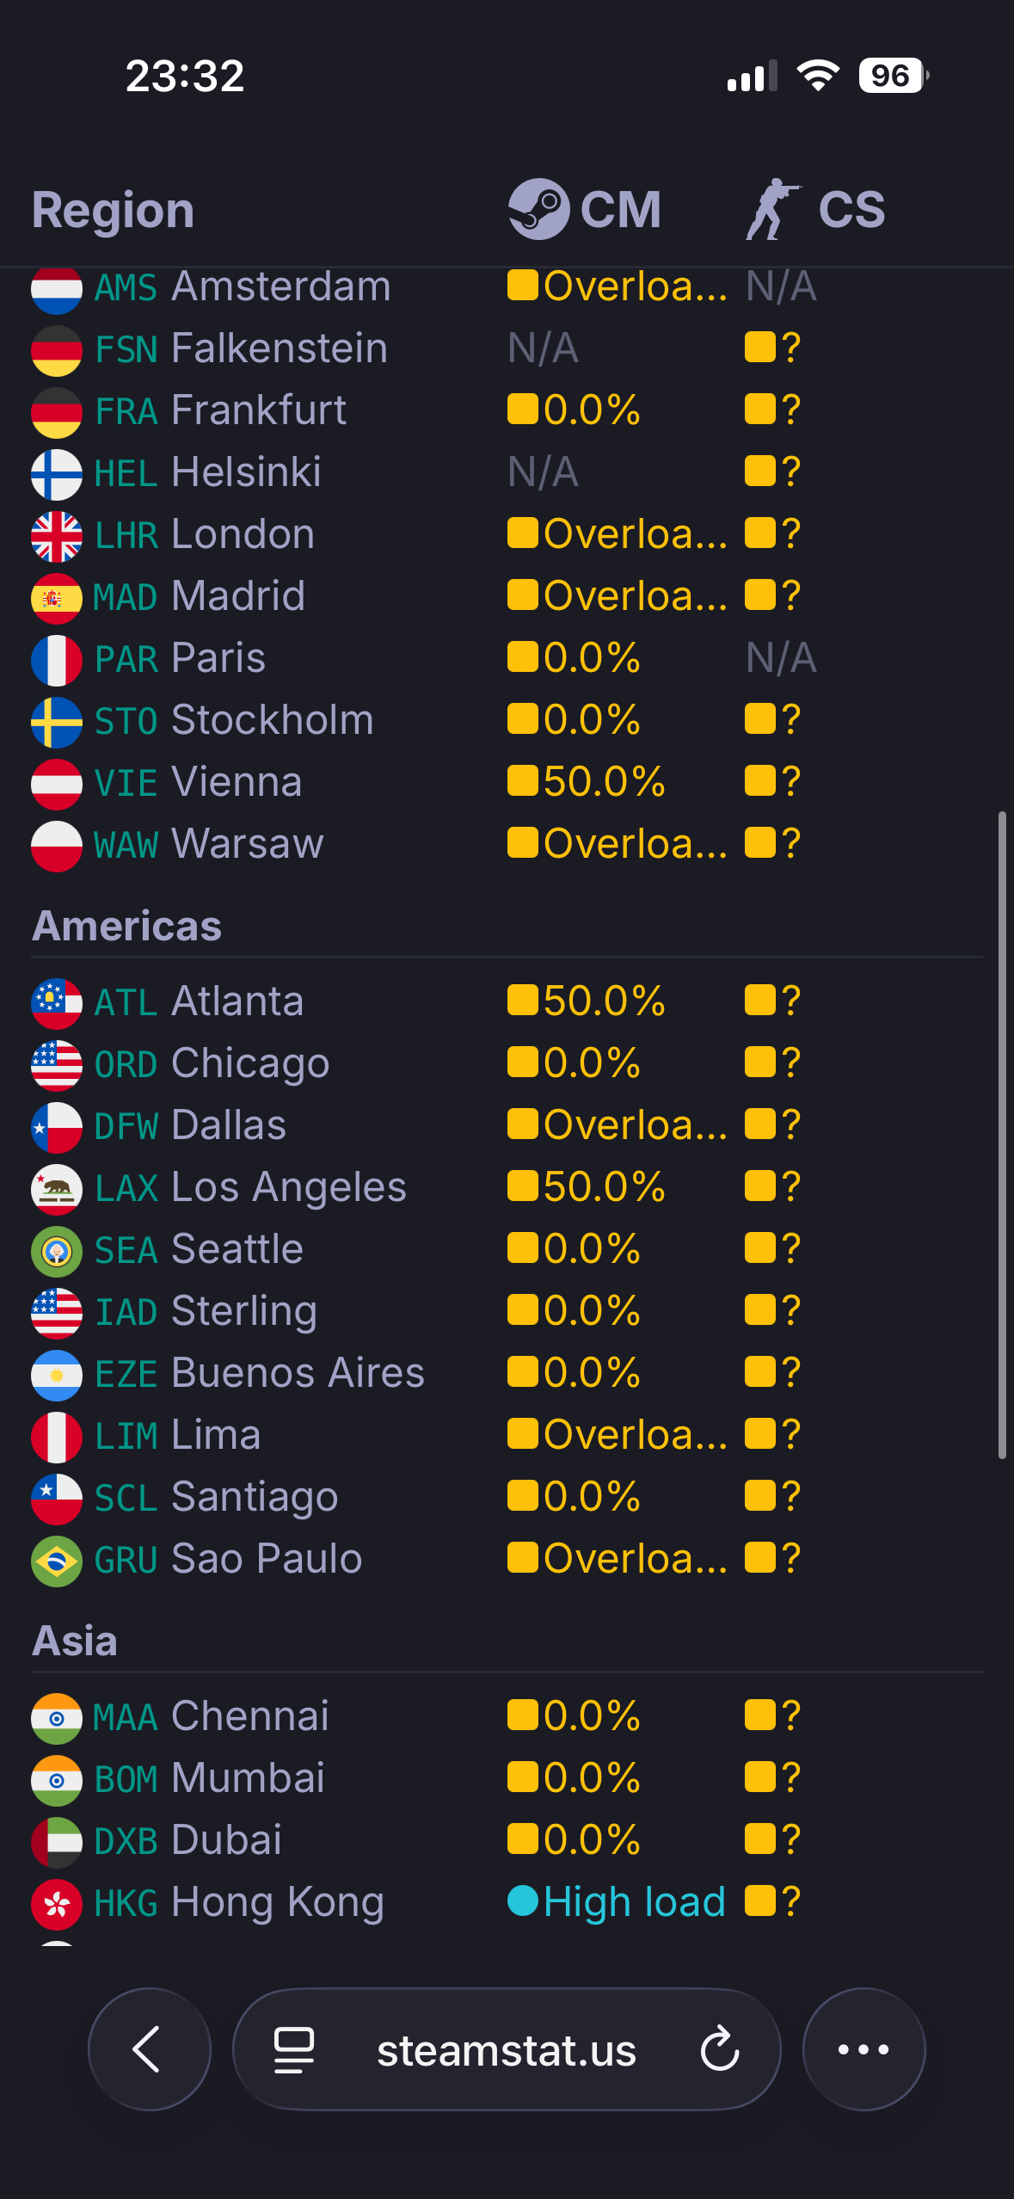Tap the Wi-Fi status icon

(x=818, y=76)
